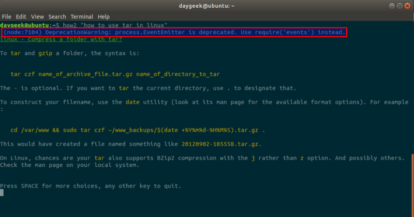Screen dimensions: 414x217
Task: Click the highlighted word gzip
Action: pyautogui.click(x=45, y=53)
